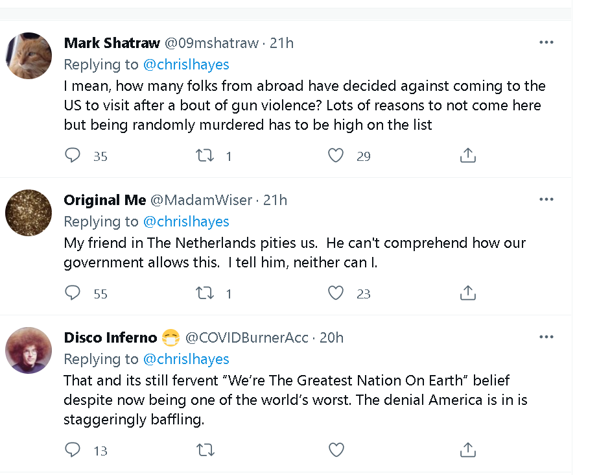Open more options on Original Me's tweet
Viewport: 599px width, 475px height.
(x=546, y=199)
